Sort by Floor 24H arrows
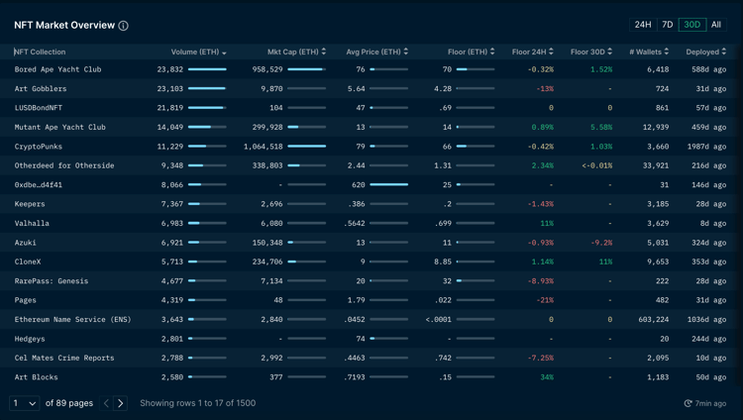The image size is (743, 420). 551,52
